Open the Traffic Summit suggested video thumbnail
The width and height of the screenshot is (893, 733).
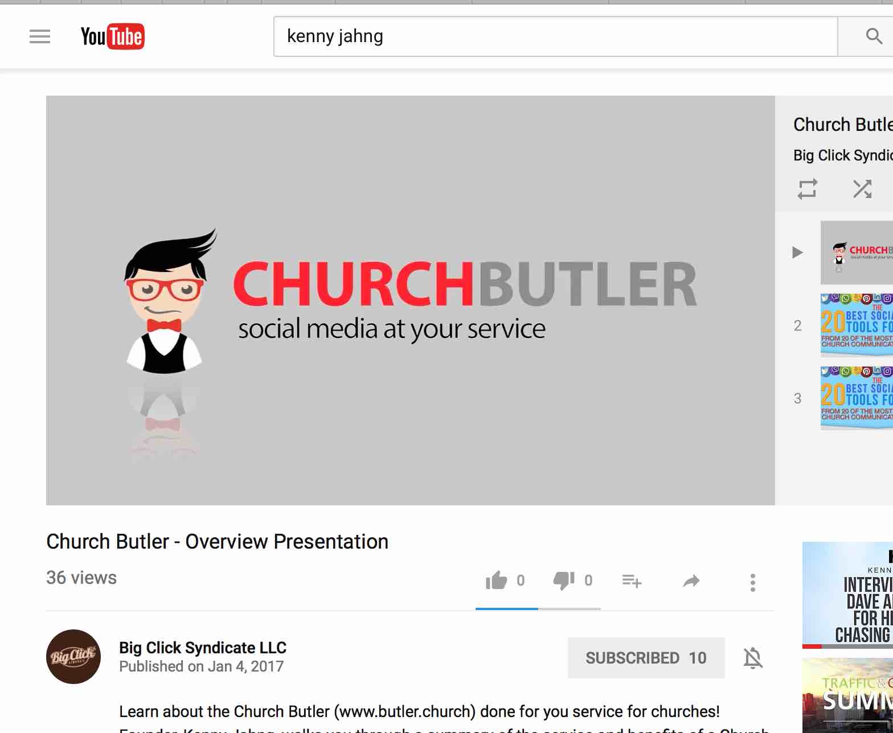tap(847, 695)
